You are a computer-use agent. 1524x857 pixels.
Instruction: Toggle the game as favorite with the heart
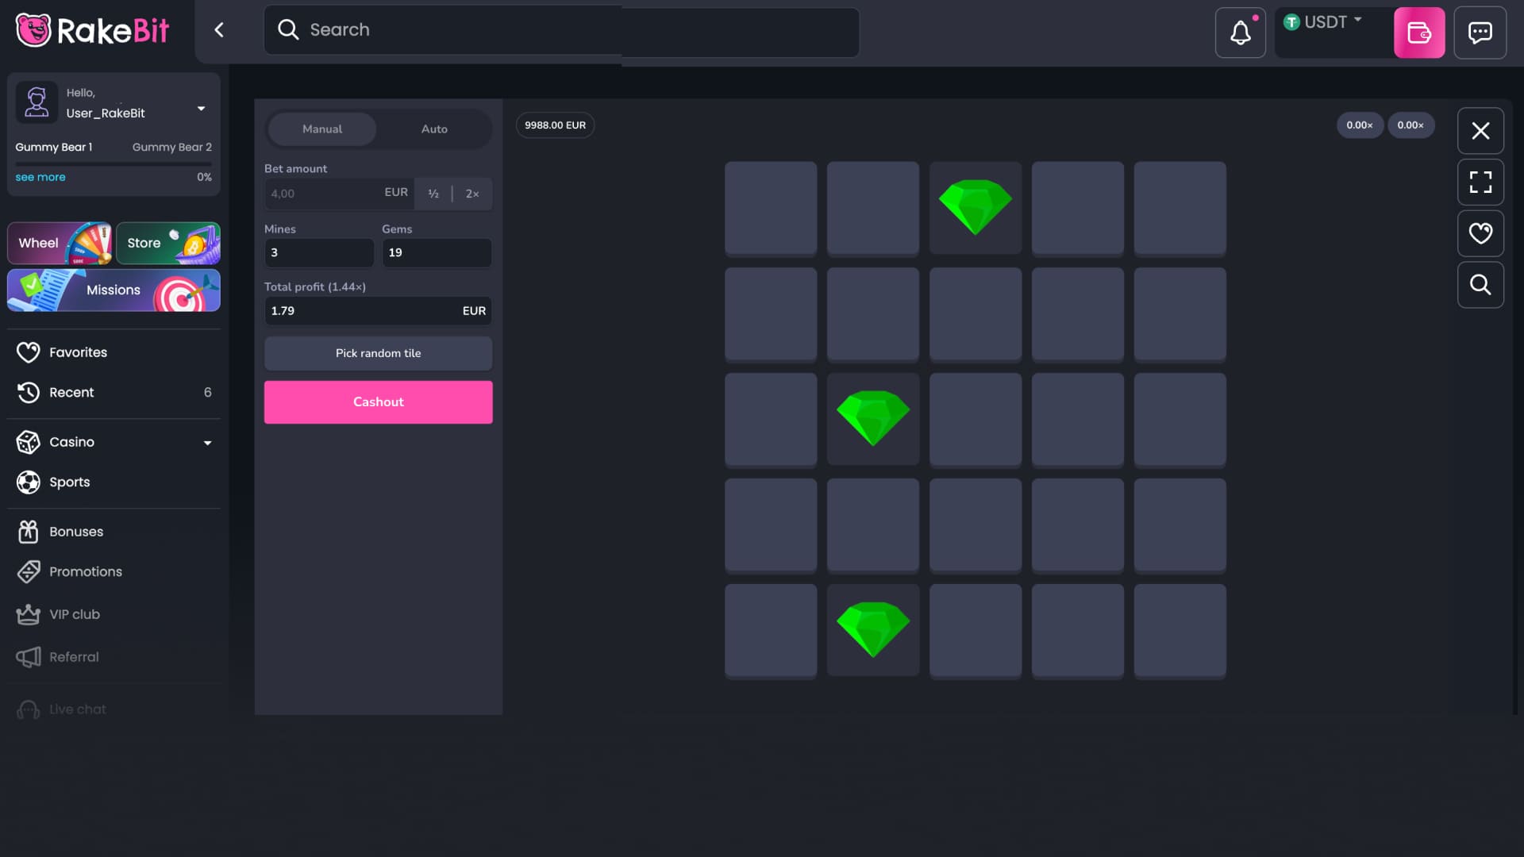pyautogui.click(x=1480, y=233)
